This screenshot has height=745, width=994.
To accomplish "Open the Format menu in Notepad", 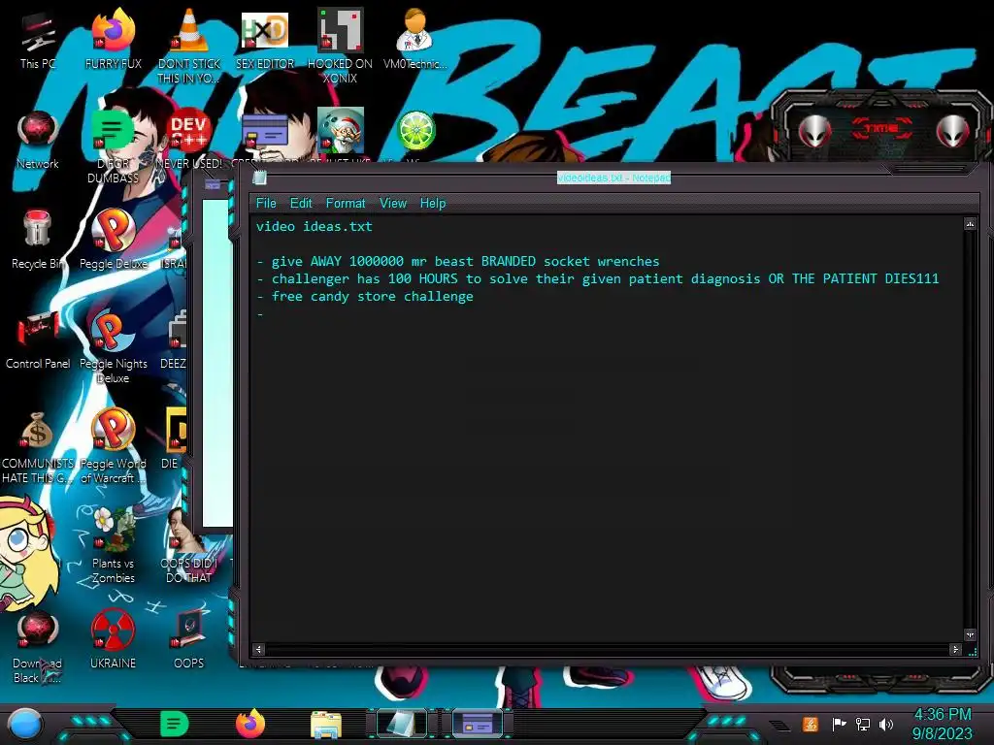I will [346, 204].
